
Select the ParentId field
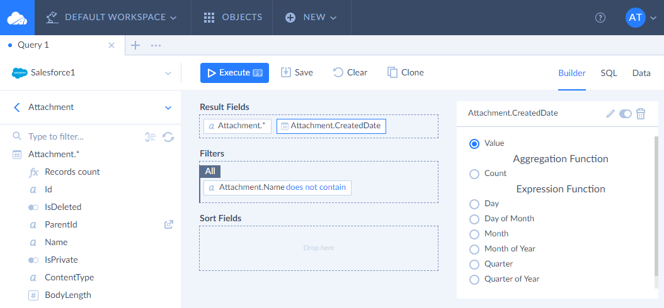click(x=61, y=225)
